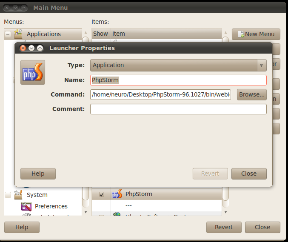Click the empty Comment input field
288x242 pixels.
[178, 109]
